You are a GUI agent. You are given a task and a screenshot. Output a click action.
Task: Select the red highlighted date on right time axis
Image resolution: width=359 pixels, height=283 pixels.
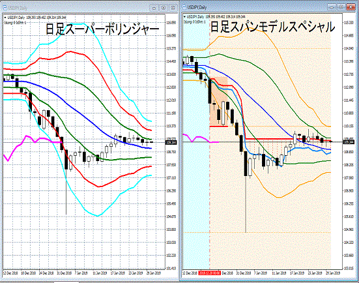(210, 273)
